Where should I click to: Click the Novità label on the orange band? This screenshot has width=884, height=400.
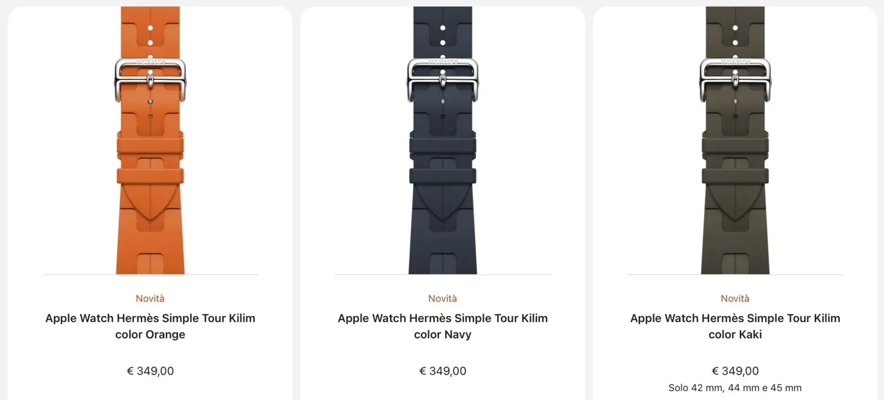(150, 298)
